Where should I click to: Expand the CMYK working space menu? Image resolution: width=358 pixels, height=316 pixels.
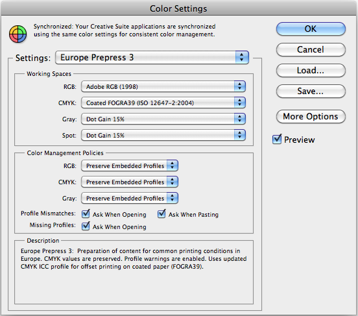click(163, 103)
